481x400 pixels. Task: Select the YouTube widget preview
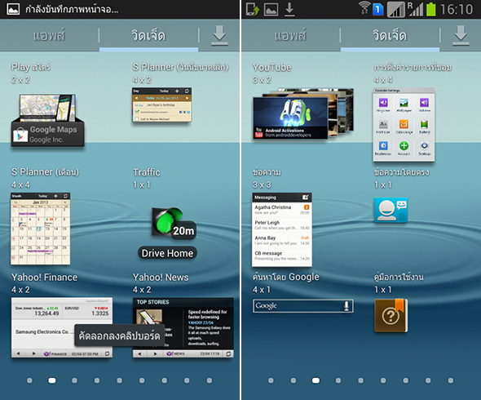[x=302, y=113]
